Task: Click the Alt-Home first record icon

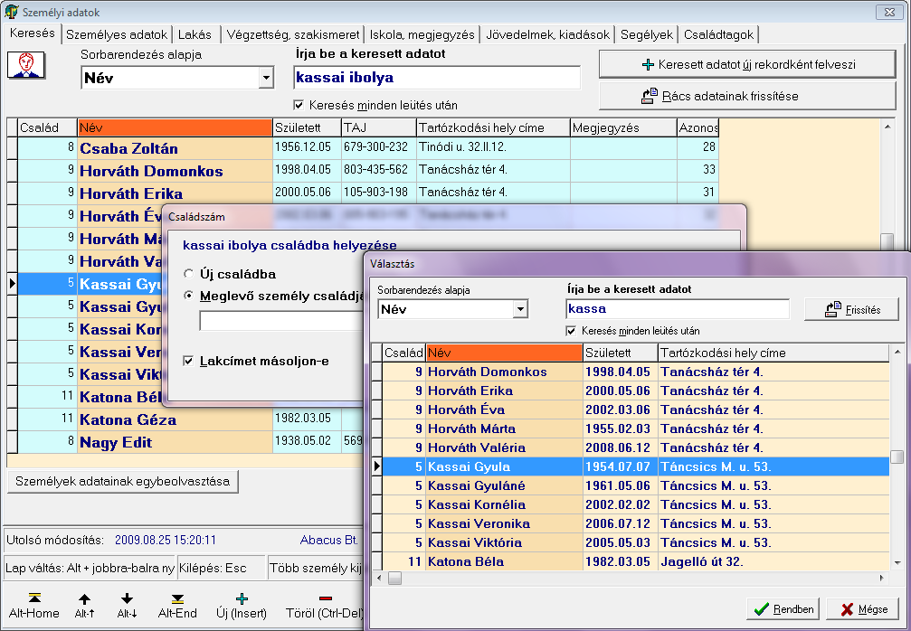Action: point(34,598)
